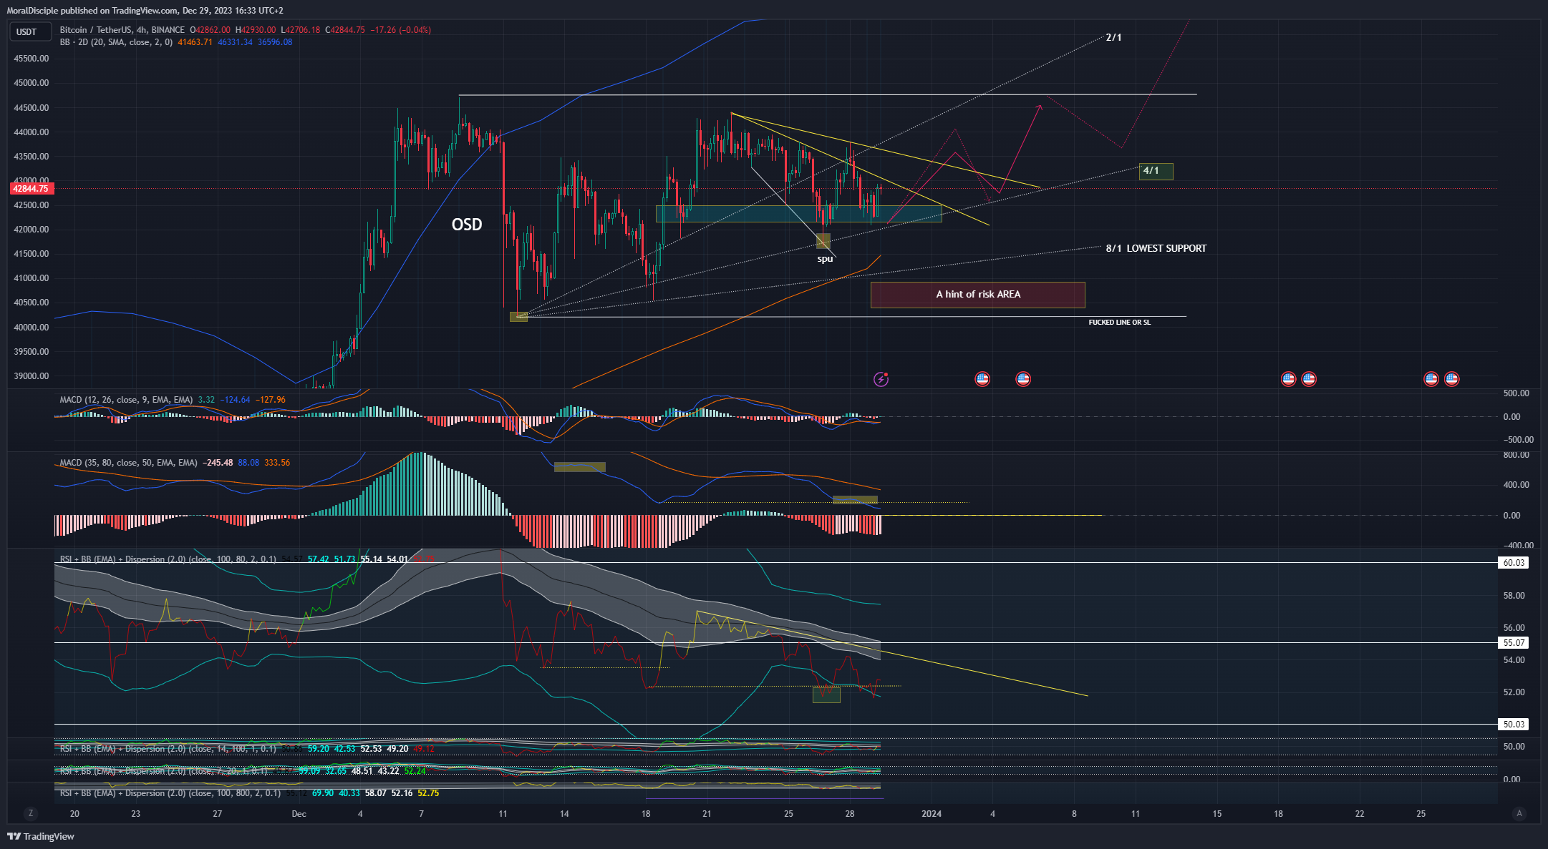Screen dimensions: 1548x849
Task: Click the 22 date axis label
Action: (x=1360, y=814)
